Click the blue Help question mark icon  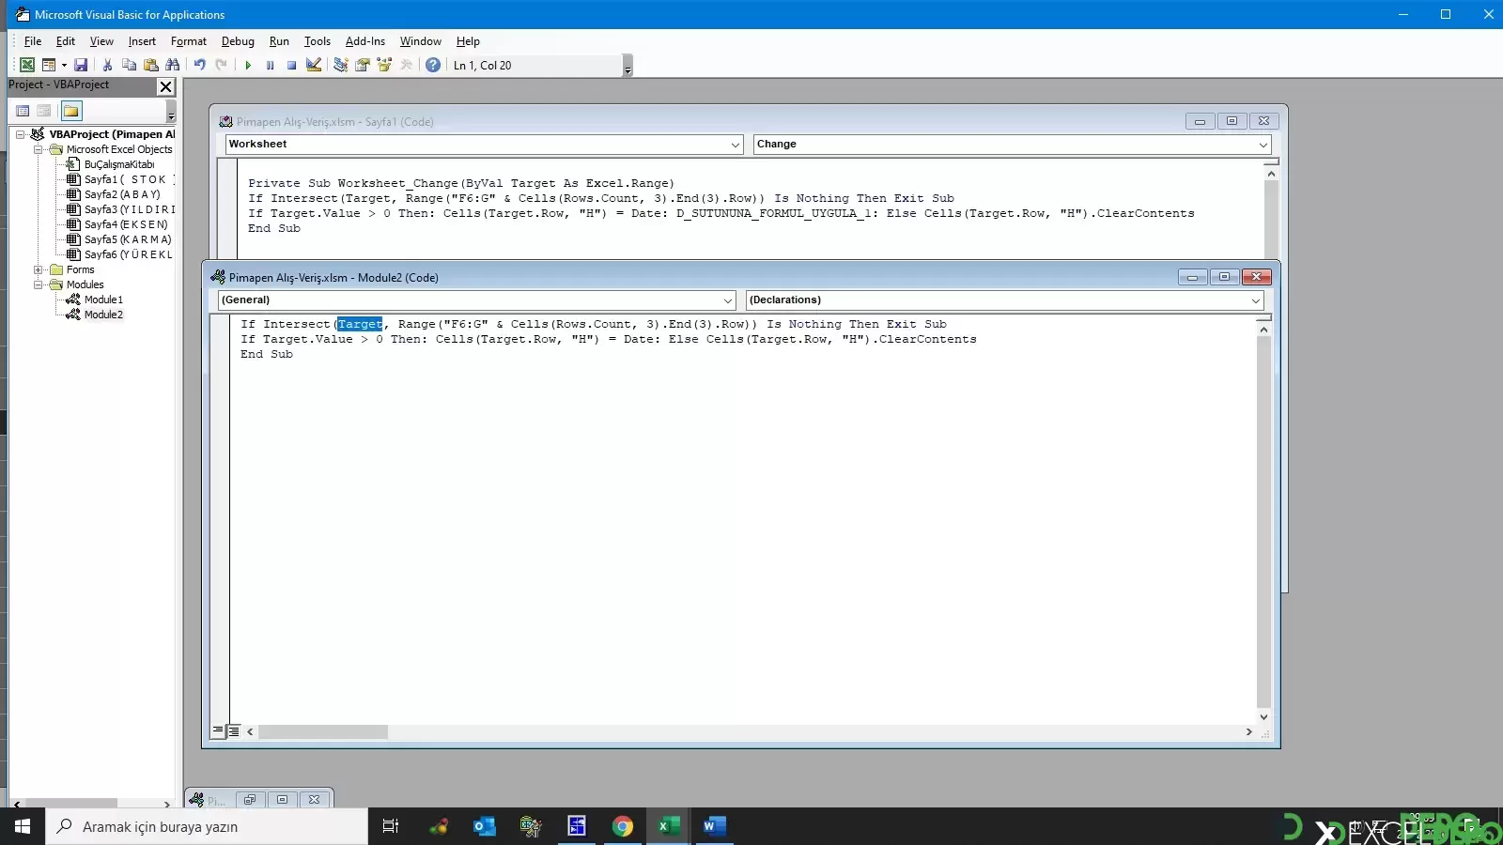coord(433,65)
